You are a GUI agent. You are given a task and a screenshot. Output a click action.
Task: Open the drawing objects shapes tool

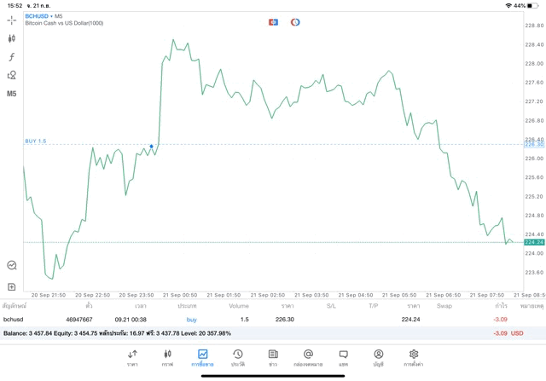(12, 75)
